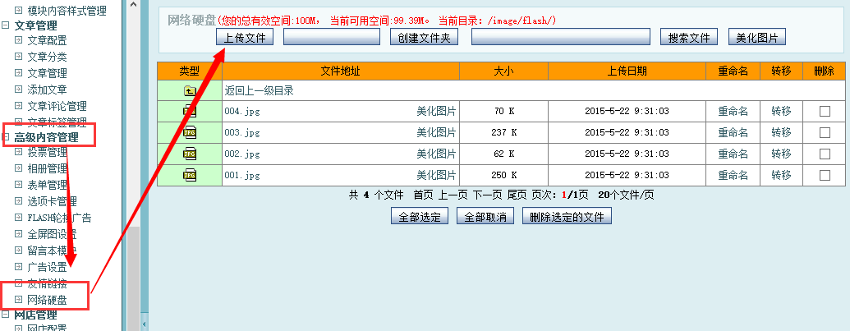
Task: Expand the 网店管理 section
Action: [6, 315]
